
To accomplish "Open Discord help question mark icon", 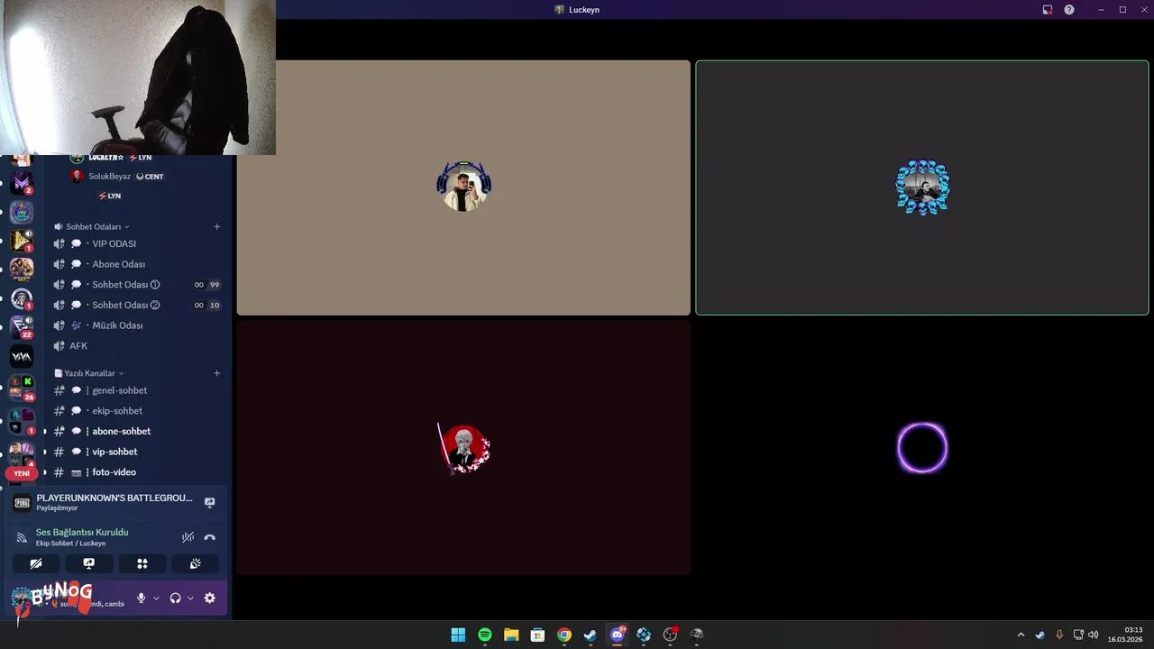I will [x=1069, y=10].
